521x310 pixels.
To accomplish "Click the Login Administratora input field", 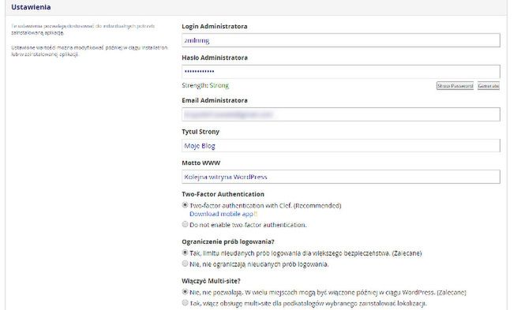I will pyautogui.click(x=340, y=40).
